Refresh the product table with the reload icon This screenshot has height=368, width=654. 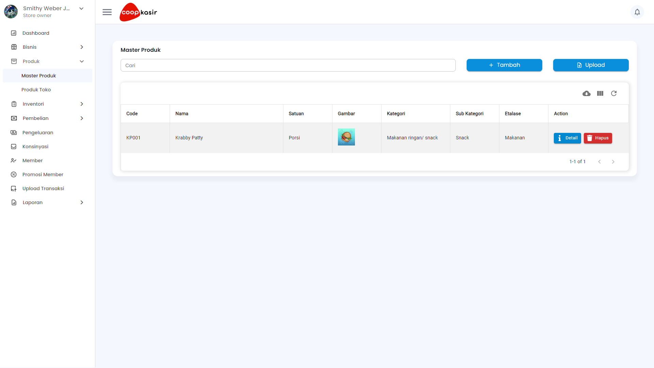[614, 93]
